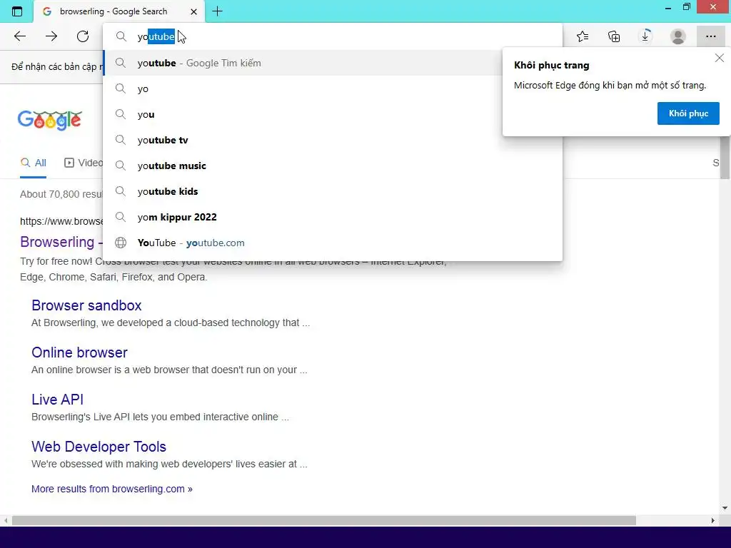Click the address bar search magnifier icon
The image size is (731, 548).
point(121,36)
